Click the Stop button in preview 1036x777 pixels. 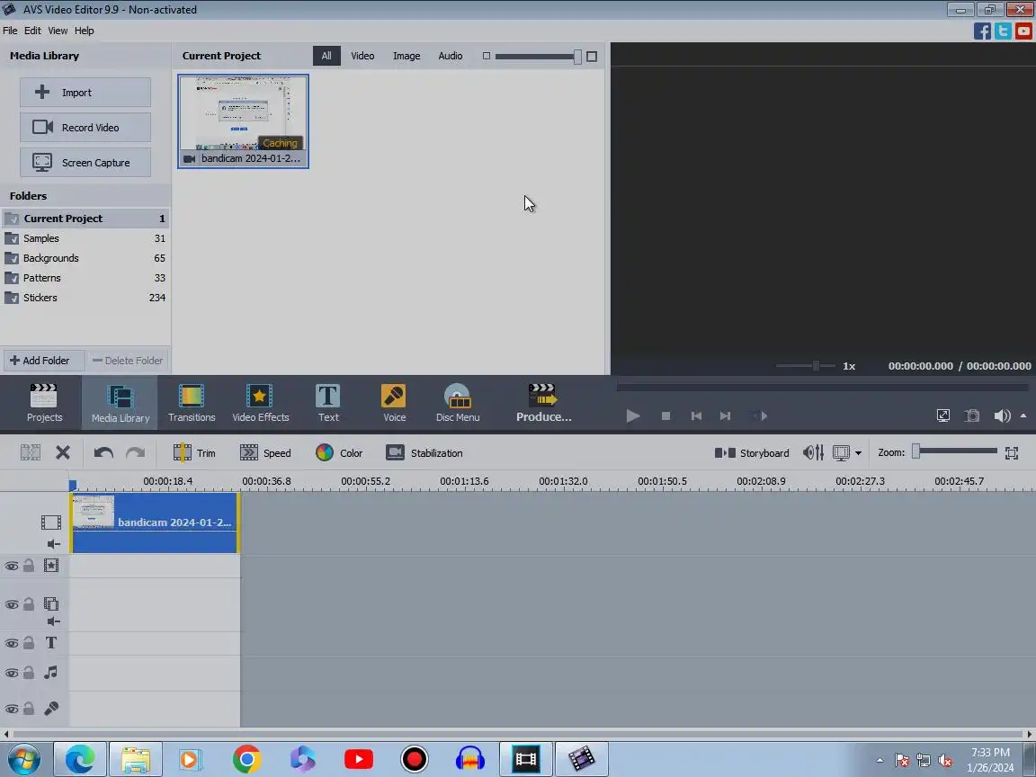[666, 415]
